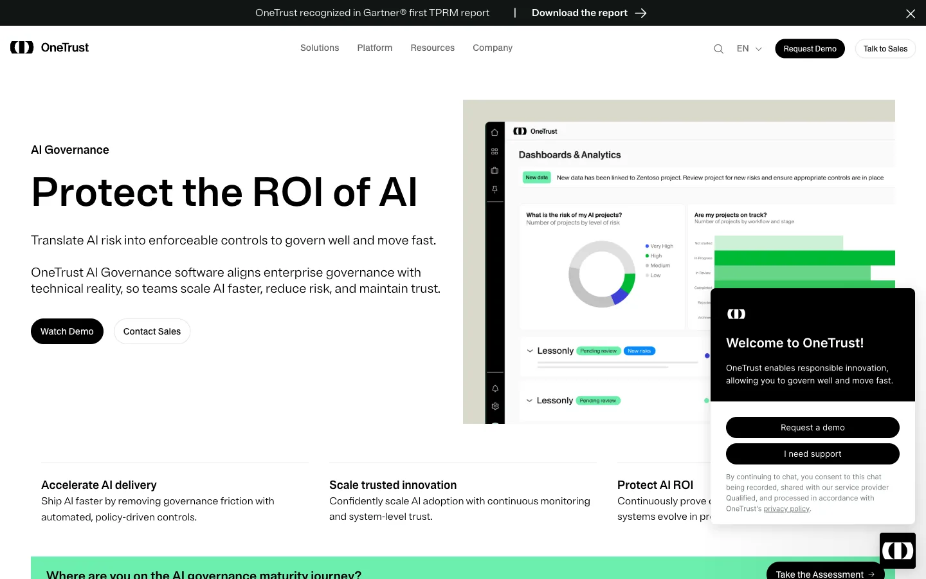Click the Talk to Sales button

point(885,48)
